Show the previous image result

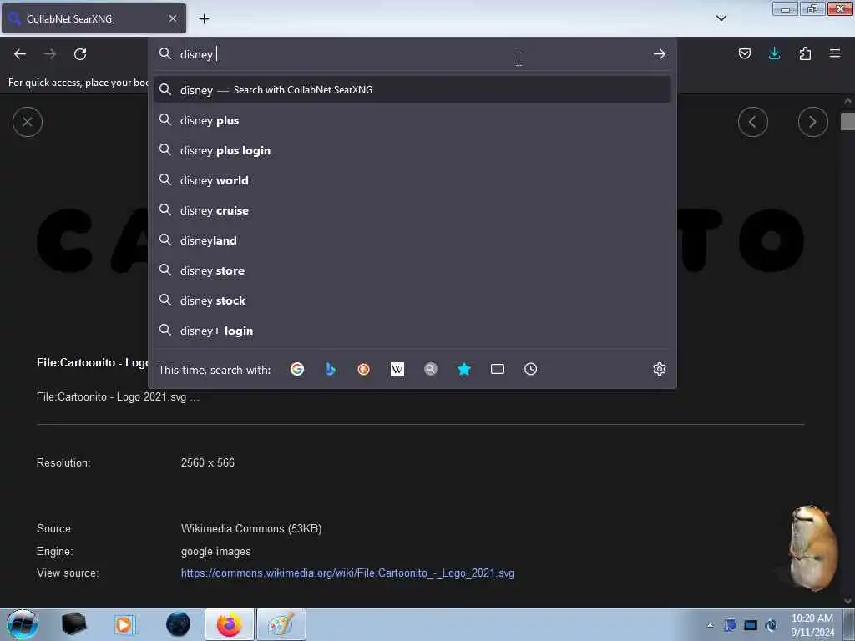(752, 122)
